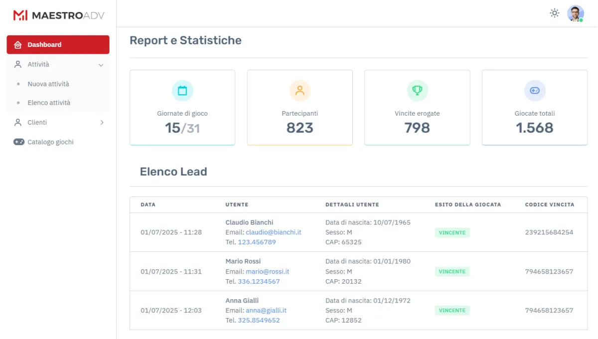Select Claudio Bianchi's winning code 239215684254
Image resolution: width=598 pixels, height=339 pixels.
tap(549, 232)
